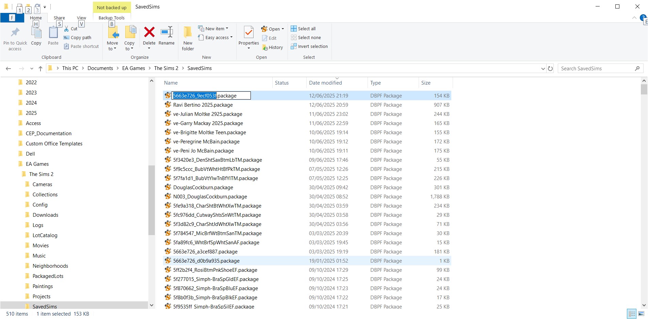Image resolution: width=648 pixels, height=319 pixels.
Task: Click the Rename icon in Organize group
Action: click(166, 32)
